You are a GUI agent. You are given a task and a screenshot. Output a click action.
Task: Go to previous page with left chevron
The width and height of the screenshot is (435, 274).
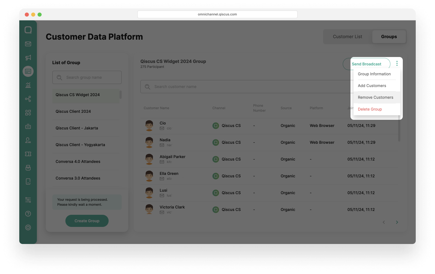pyautogui.click(x=384, y=222)
